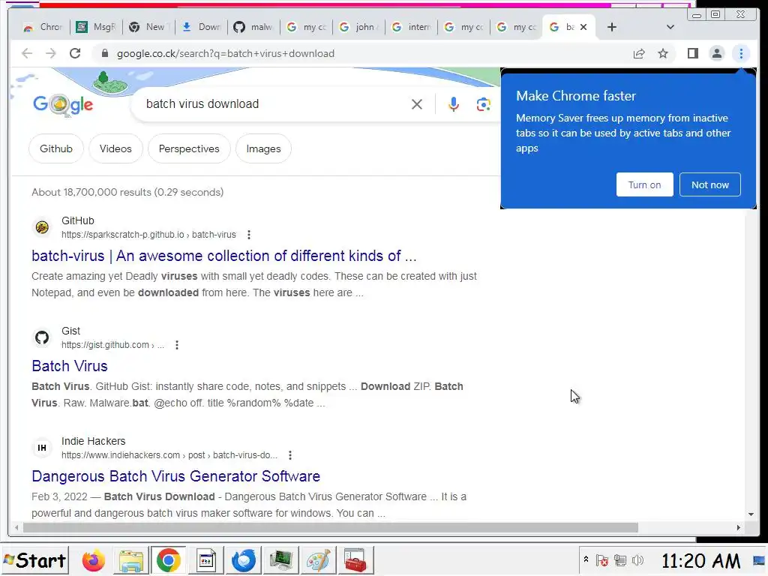
Task: Open Dangerous Batch Virus Generator Software link
Action: pos(175,476)
